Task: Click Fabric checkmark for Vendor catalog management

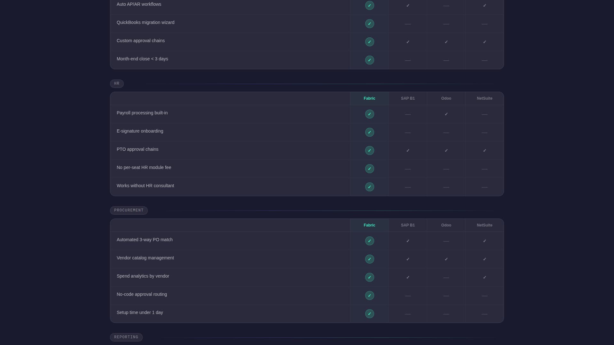Action: click(369, 259)
